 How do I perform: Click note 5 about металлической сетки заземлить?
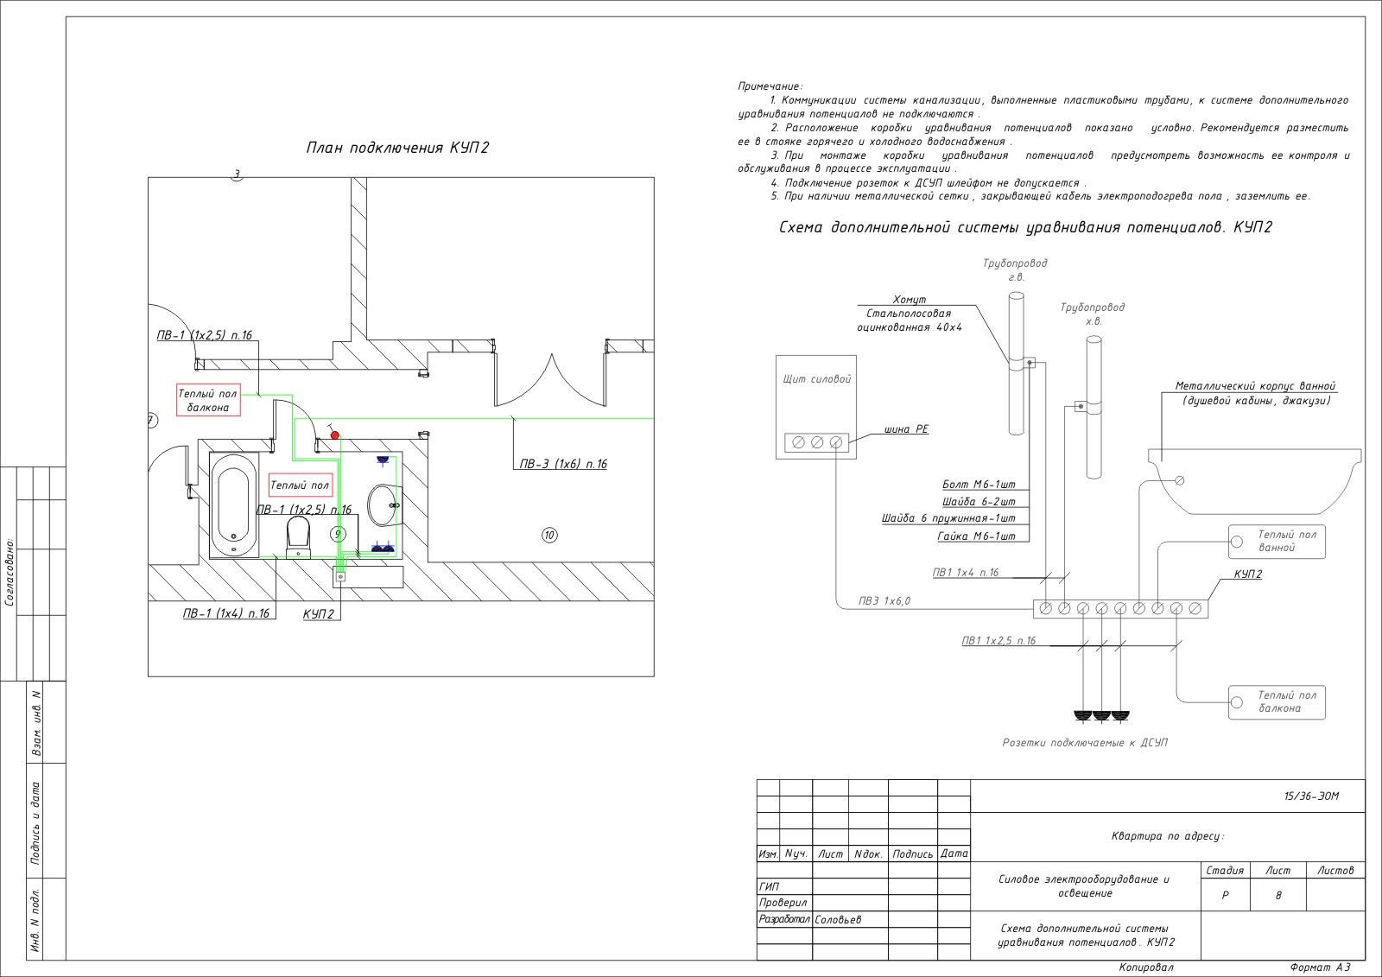[x=1041, y=196]
